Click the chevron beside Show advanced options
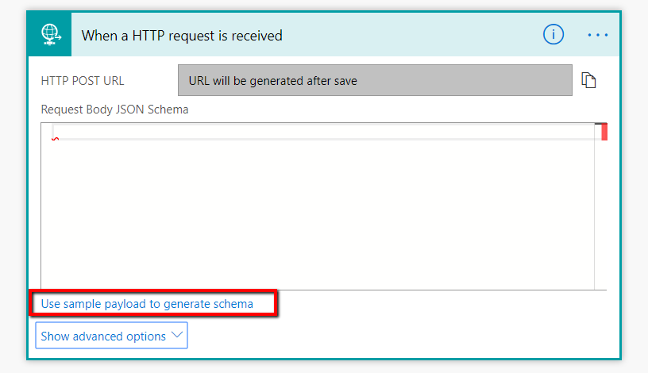Image resolution: width=648 pixels, height=373 pixels. click(x=177, y=336)
